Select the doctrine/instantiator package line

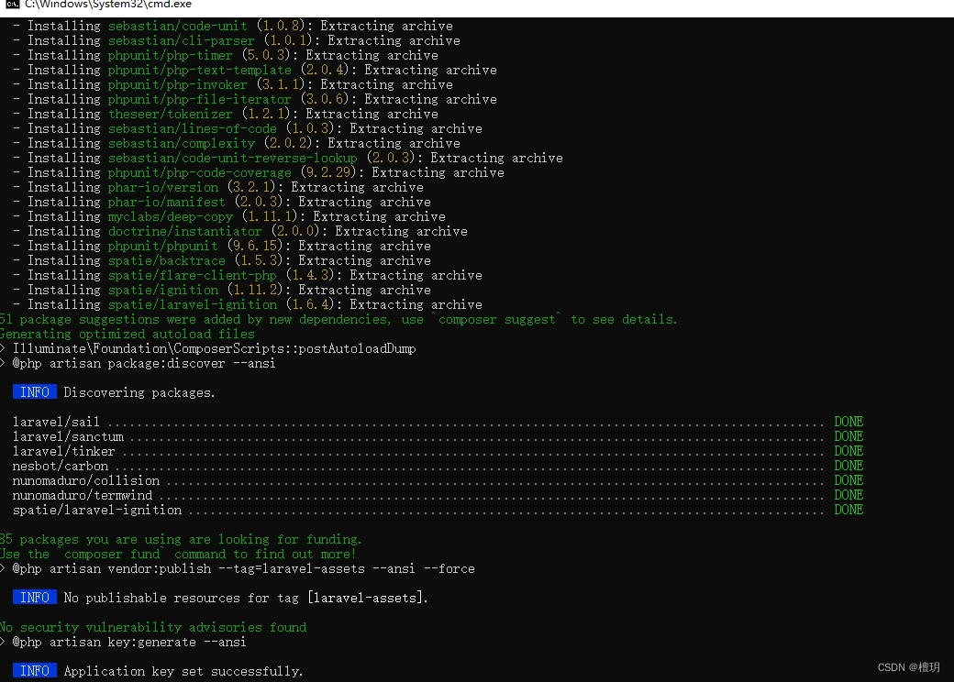tap(184, 230)
